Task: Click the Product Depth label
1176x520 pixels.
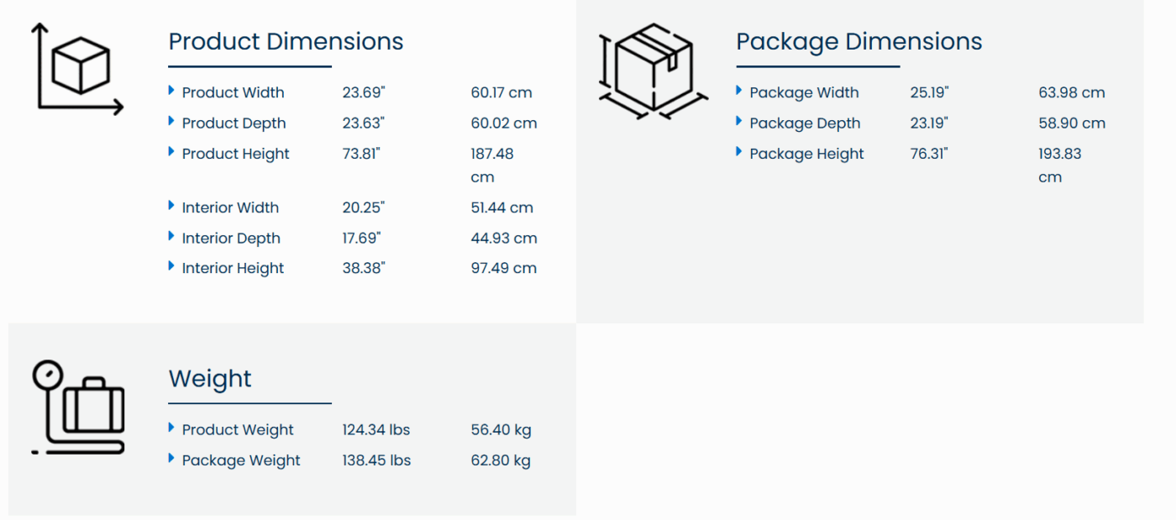Action: (x=234, y=123)
